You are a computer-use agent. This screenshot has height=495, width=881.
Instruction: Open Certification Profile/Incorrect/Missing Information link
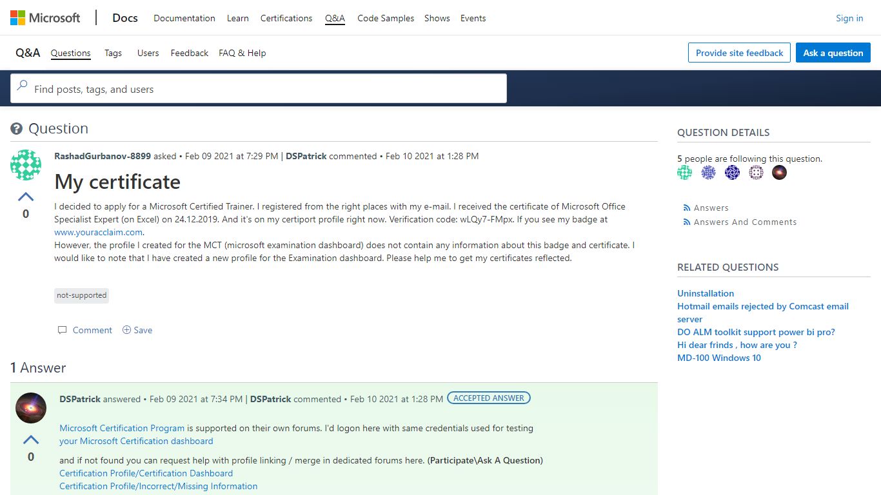click(159, 486)
